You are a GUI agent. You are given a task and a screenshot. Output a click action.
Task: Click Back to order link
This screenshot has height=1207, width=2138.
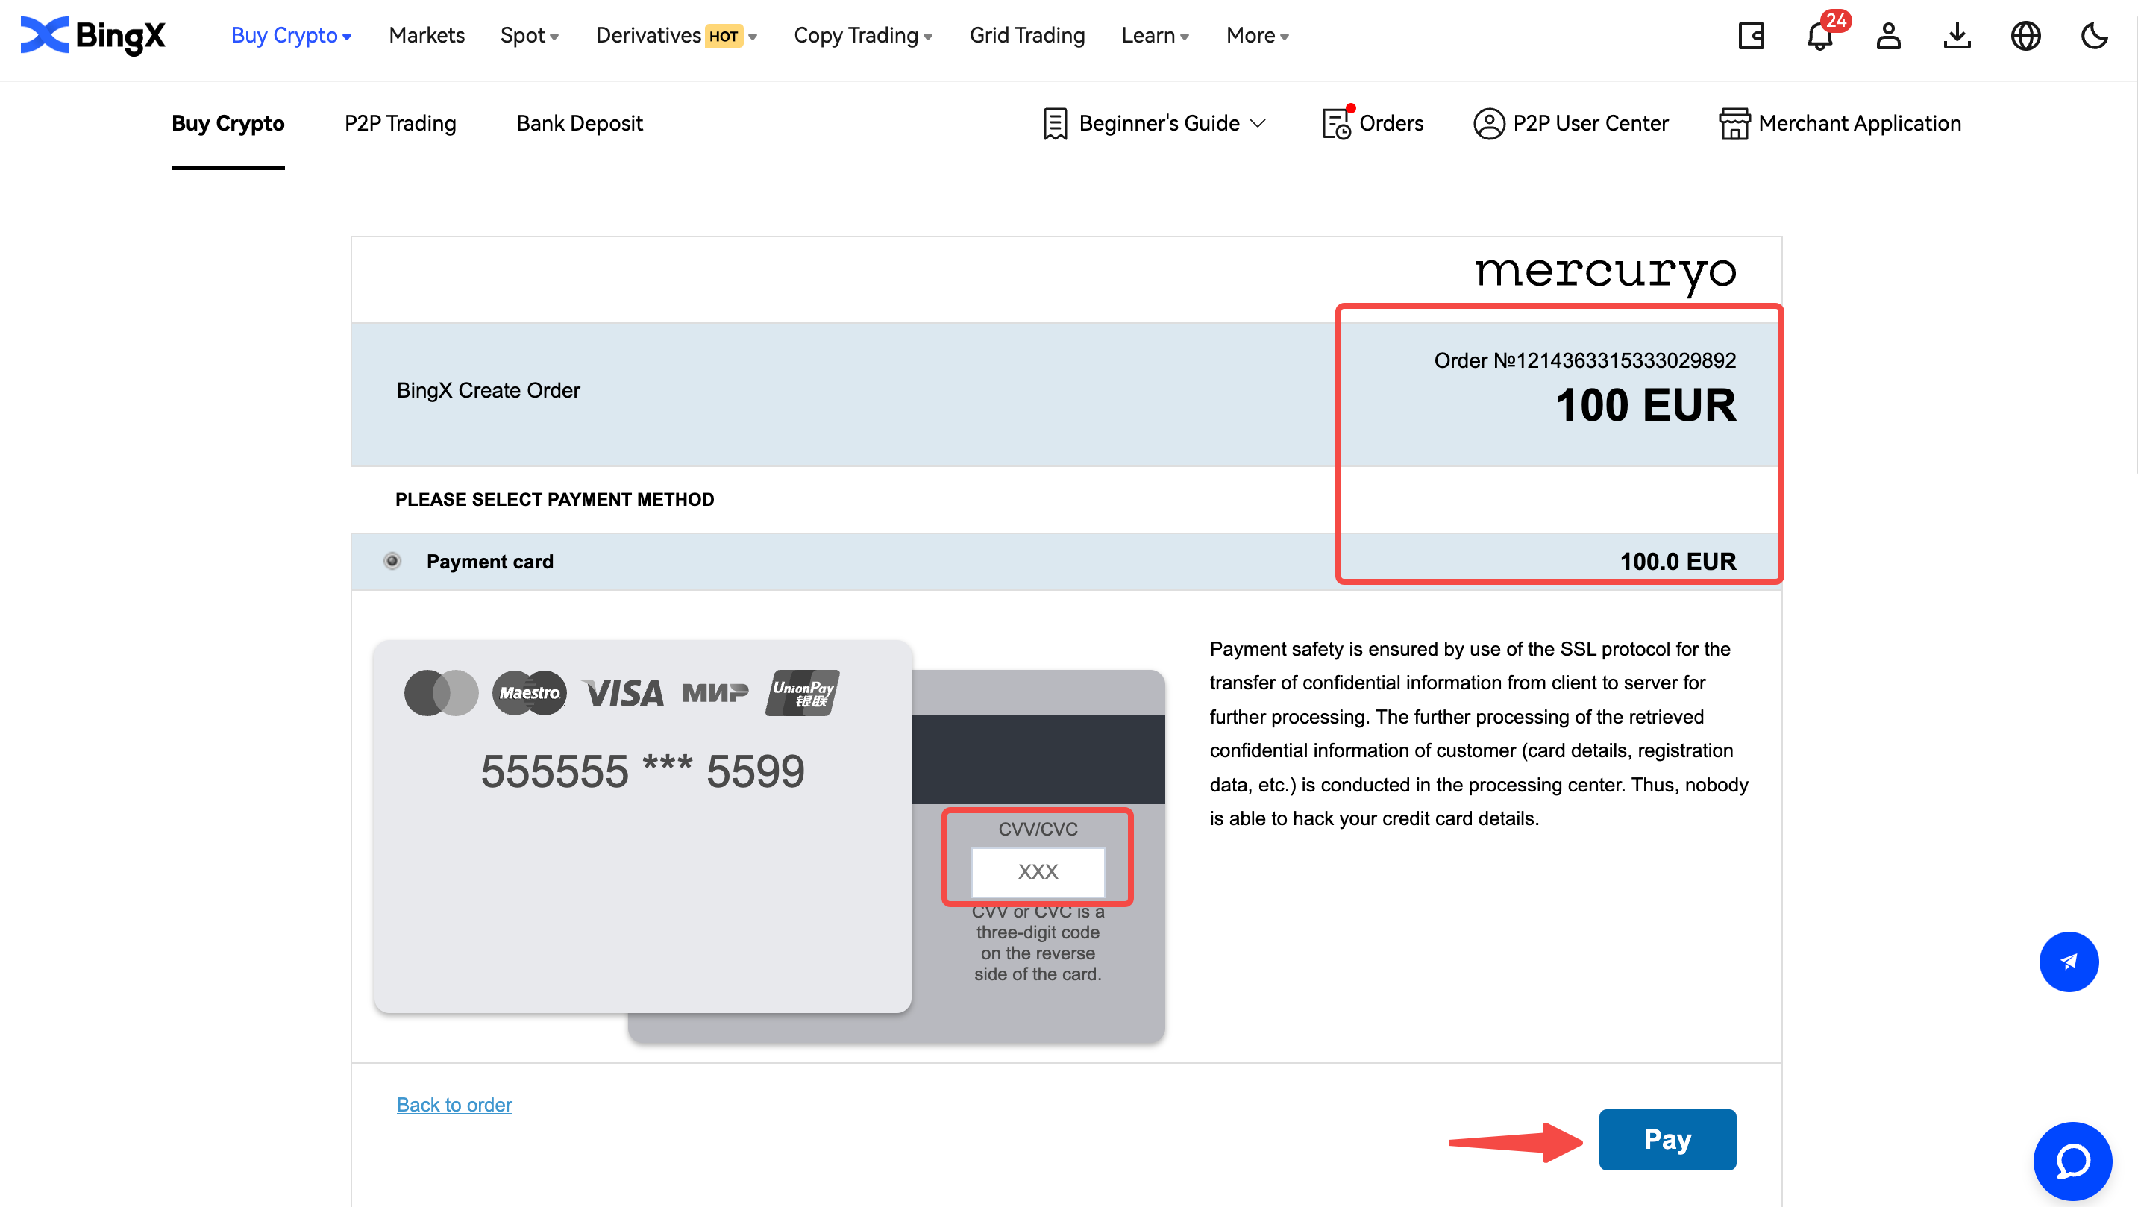tap(454, 1104)
